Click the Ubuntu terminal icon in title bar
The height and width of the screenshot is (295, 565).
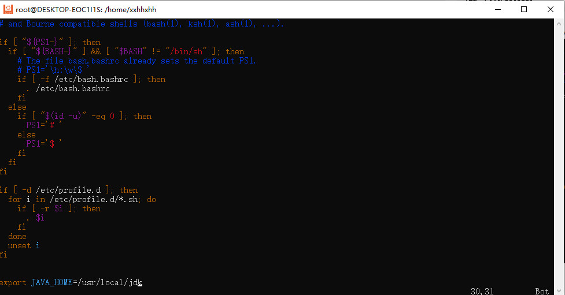[8, 9]
